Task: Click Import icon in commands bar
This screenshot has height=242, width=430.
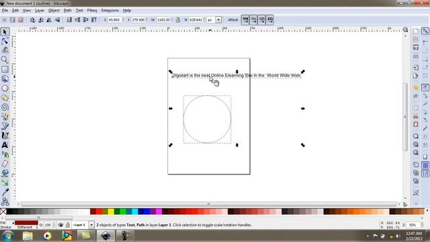Action: (x=416, y=67)
